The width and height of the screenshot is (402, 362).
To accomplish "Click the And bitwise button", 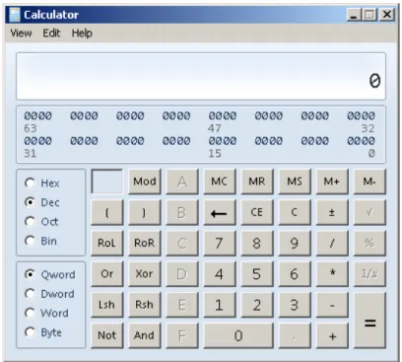I will click(145, 335).
